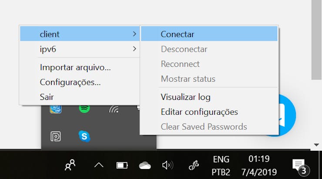Screen dimensions: 322x179
Task: Expand the client submenu arrow
Action: [x=134, y=34]
